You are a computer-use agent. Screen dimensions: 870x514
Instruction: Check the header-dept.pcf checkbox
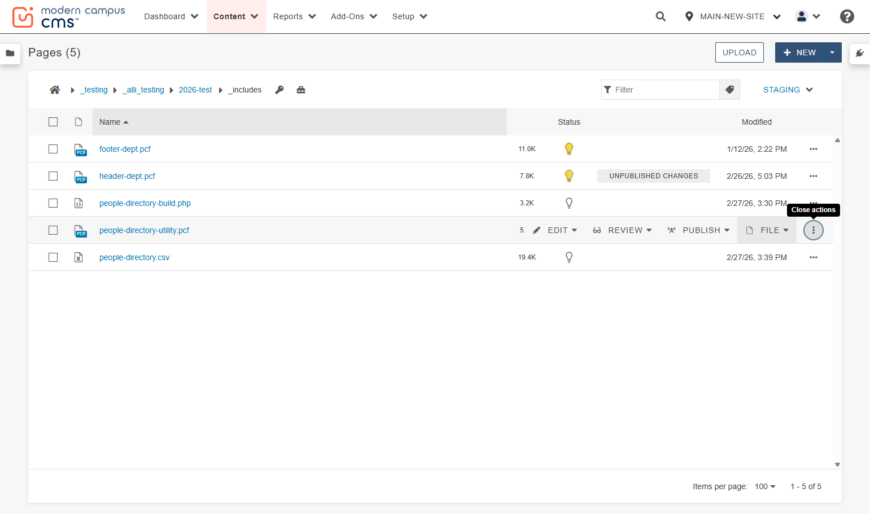pyautogui.click(x=53, y=176)
